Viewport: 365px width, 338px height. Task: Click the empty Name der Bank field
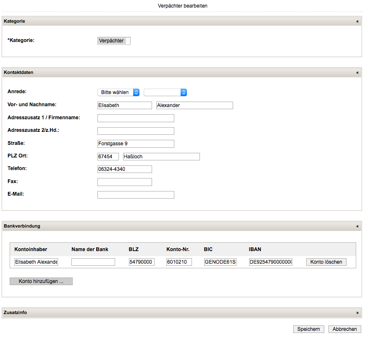pyautogui.click(x=93, y=262)
